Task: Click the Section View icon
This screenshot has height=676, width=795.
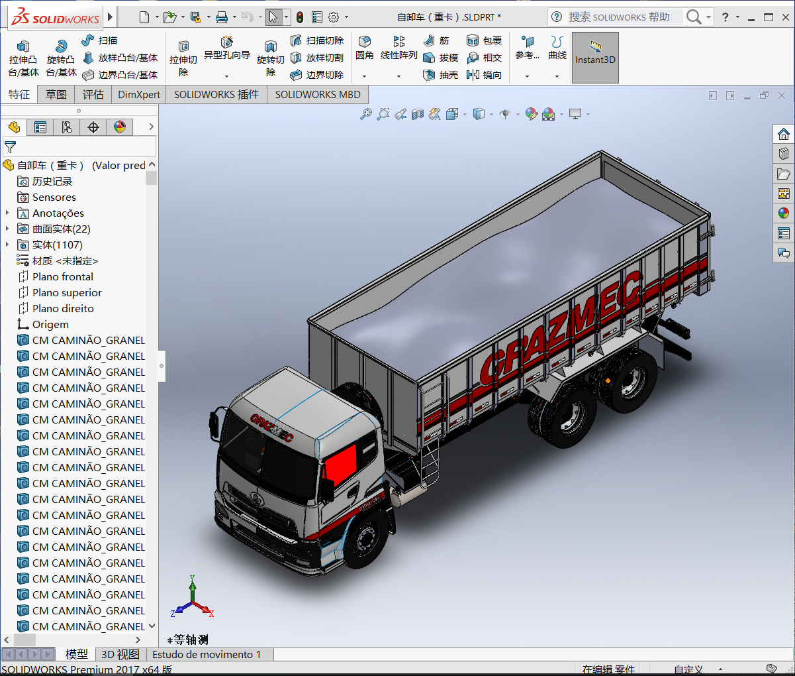Action: (417, 114)
